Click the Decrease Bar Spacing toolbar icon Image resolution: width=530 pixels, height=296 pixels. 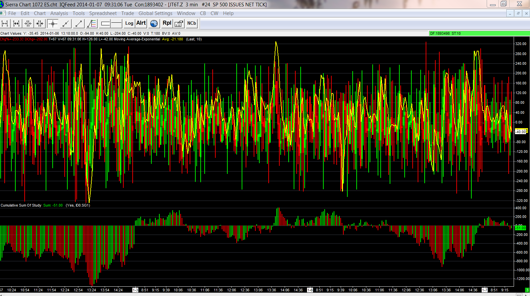click(x=28, y=23)
